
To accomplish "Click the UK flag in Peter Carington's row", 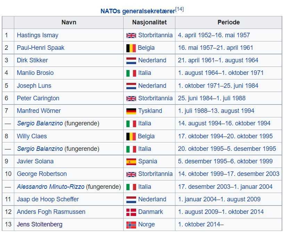I will click(x=131, y=98).
